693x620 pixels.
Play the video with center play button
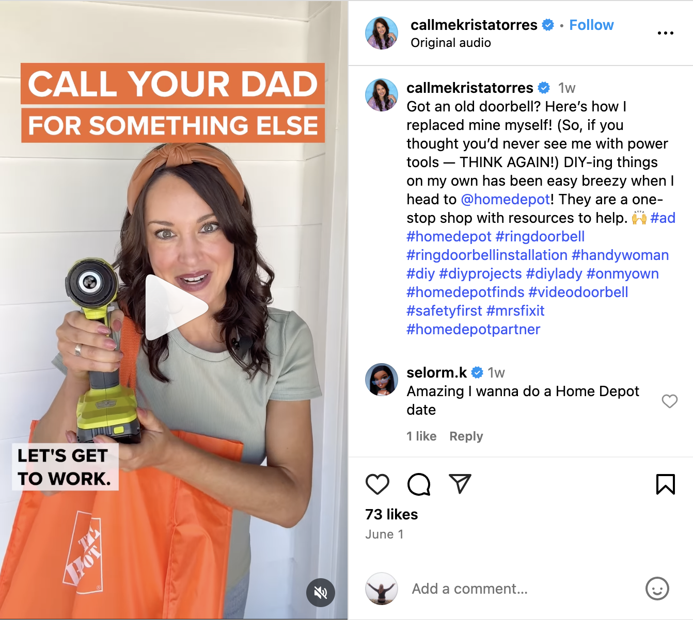click(175, 307)
